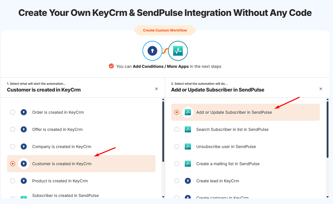Select Create a mailing list radio button

(x=177, y=164)
